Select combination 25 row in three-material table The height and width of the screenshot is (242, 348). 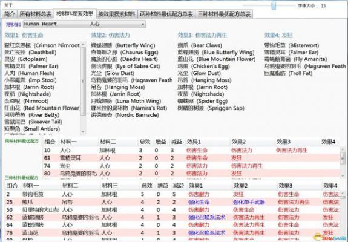pyautogui.click(x=172, y=202)
